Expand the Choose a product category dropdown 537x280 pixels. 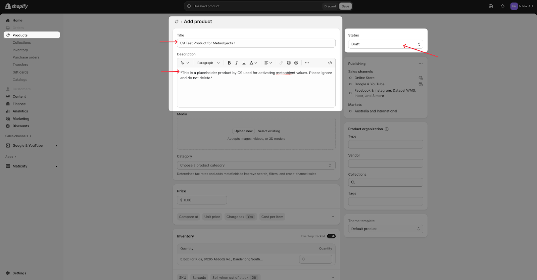pyautogui.click(x=256, y=166)
